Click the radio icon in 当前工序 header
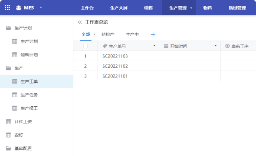This screenshot has width=256, height=156. click(228, 46)
